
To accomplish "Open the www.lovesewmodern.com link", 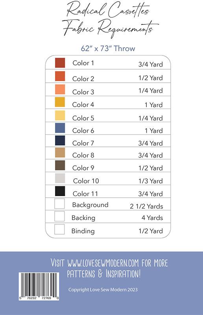I will tap(103, 263).
